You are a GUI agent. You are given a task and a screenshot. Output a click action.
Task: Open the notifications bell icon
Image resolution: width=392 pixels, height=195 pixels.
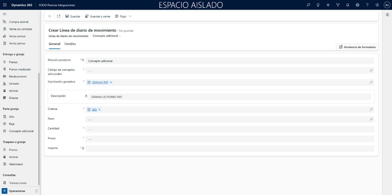(x=348, y=5)
